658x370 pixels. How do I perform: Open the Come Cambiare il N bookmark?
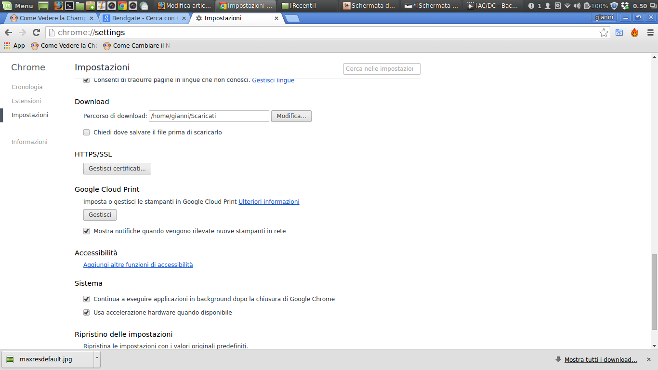tap(136, 46)
